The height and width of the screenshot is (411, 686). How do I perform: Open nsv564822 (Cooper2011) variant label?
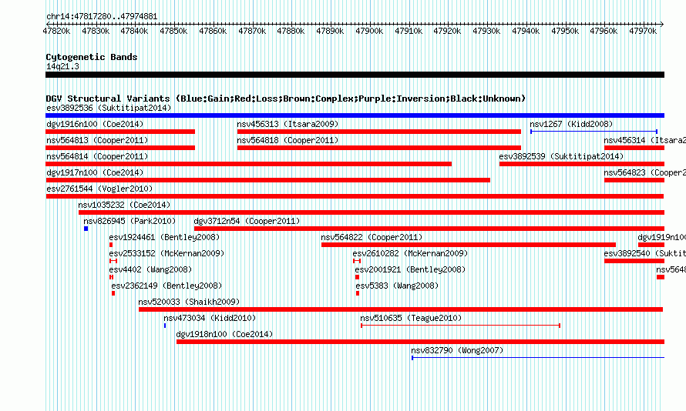pos(372,237)
